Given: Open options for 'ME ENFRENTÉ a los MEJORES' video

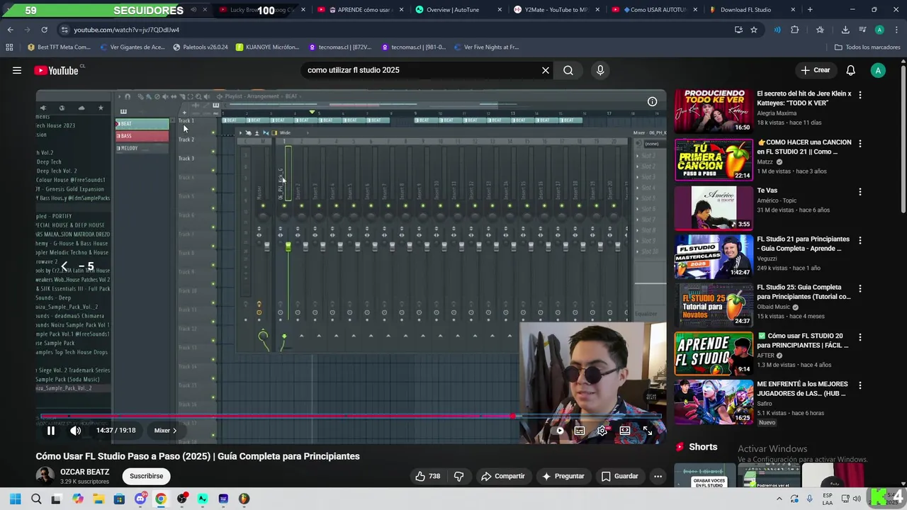Looking at the screenshot, I should (x=860, y=385).
